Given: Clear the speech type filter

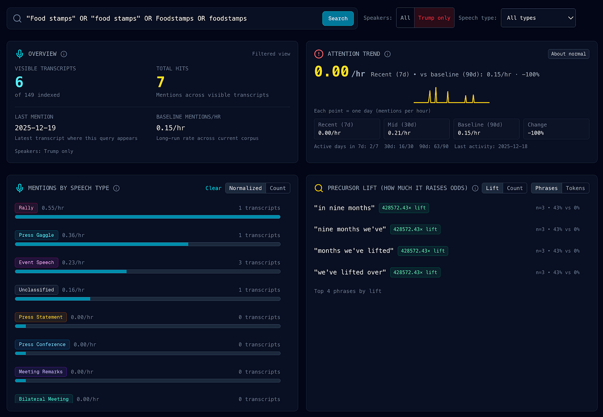Looking at the screenshot, I should coord(213,188).
